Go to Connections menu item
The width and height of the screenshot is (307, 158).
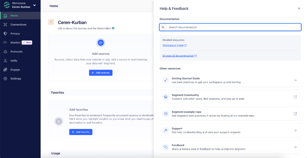point(18,24)
